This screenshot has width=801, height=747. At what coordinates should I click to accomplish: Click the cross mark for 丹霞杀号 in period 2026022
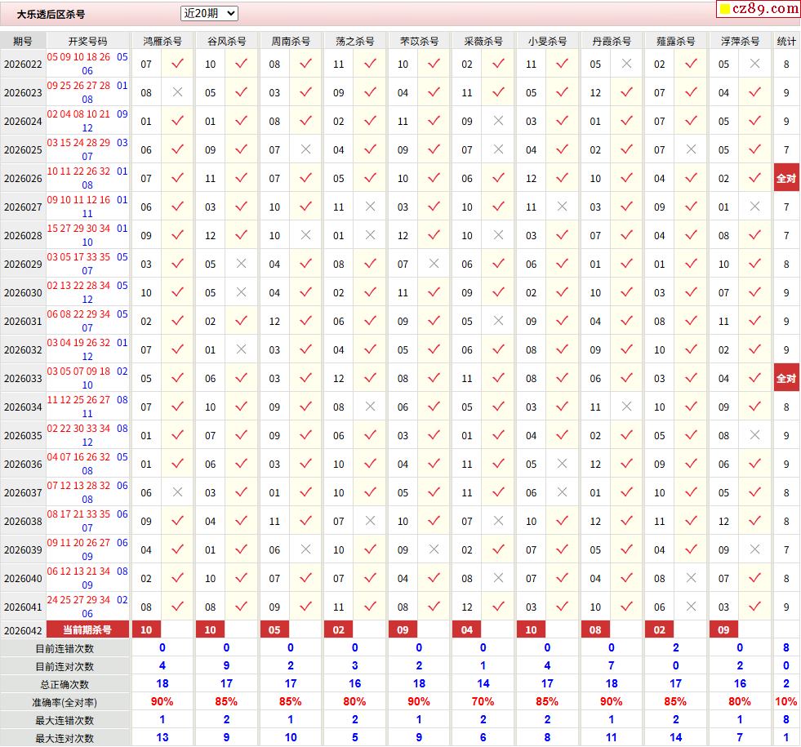point(626,64)
